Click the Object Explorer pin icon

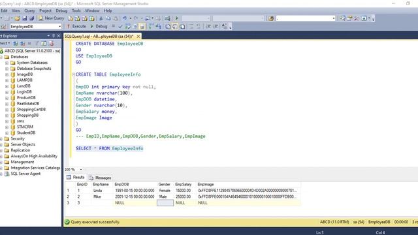(x=54, y=36)
